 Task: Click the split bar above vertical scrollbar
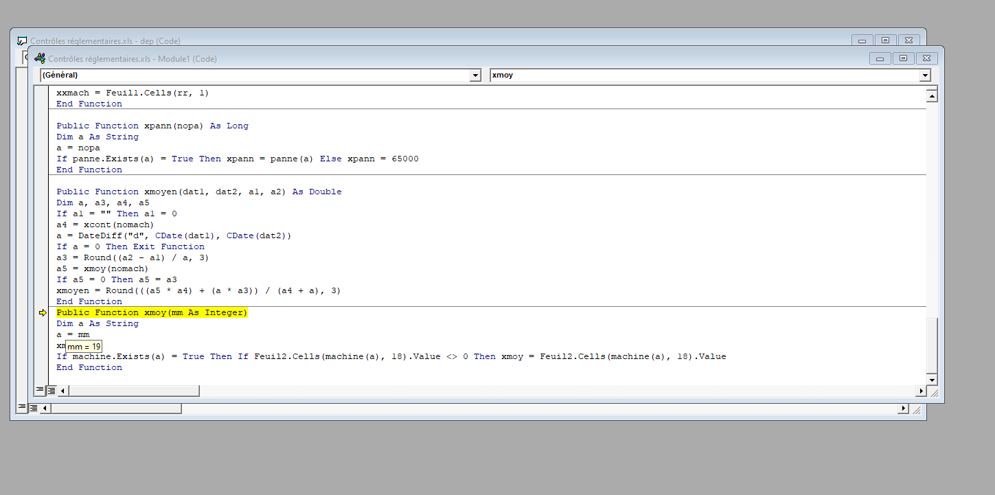pos(932,89)
